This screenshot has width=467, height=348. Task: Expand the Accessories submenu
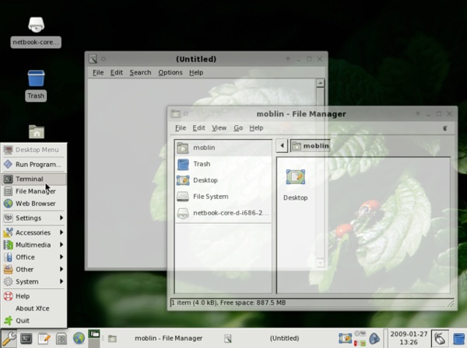34,232
